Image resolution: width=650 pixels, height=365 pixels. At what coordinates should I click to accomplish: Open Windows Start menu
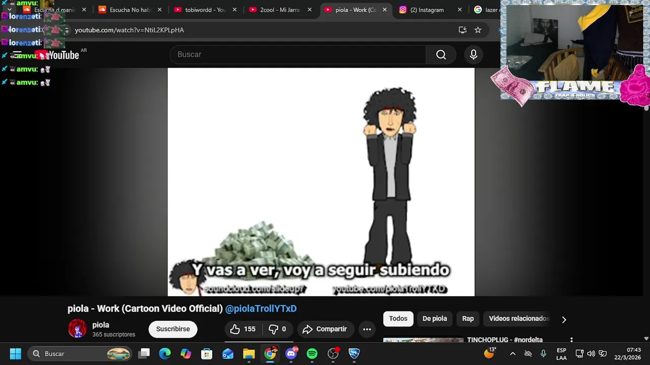15,353
